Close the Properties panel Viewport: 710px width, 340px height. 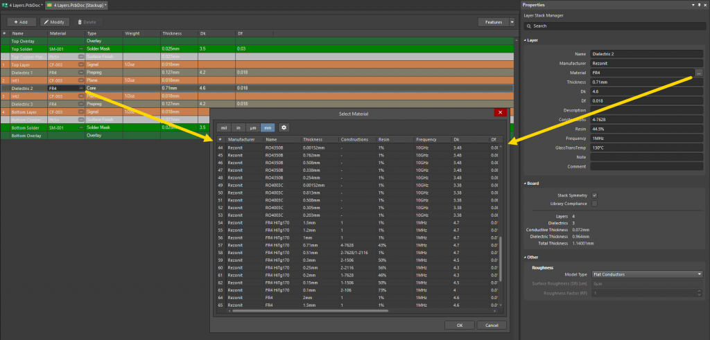pyautogui.click(x=705, y=5)
